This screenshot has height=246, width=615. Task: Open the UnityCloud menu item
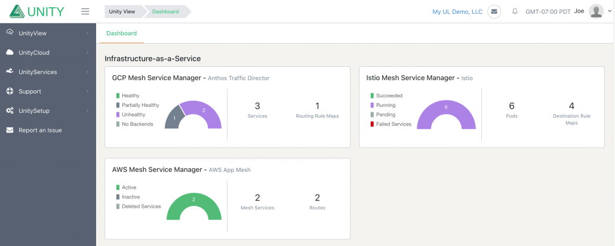pyautogui.click(x=48, y=53)
